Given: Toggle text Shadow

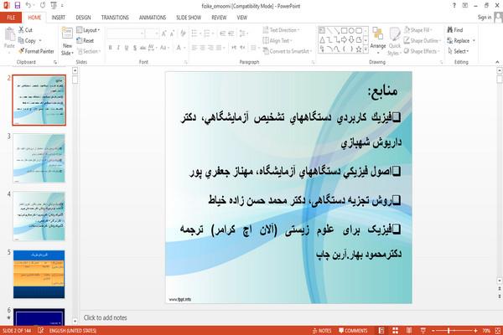Looking at the screenshot, I should point(135,48).
